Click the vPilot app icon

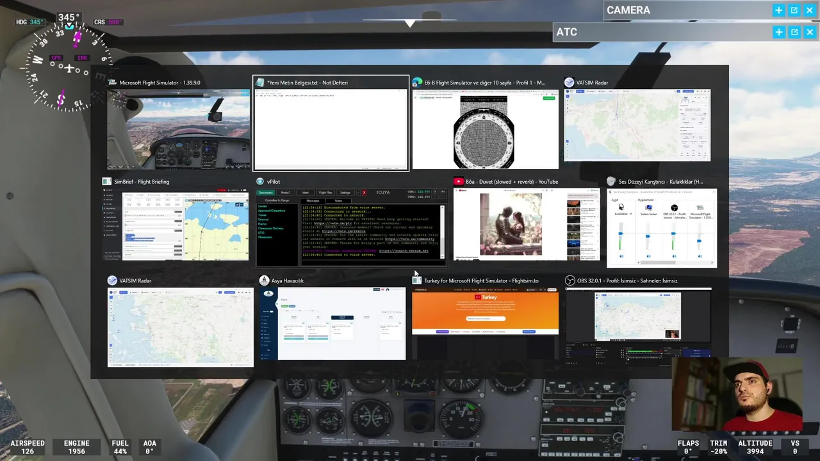coord(260,182)
